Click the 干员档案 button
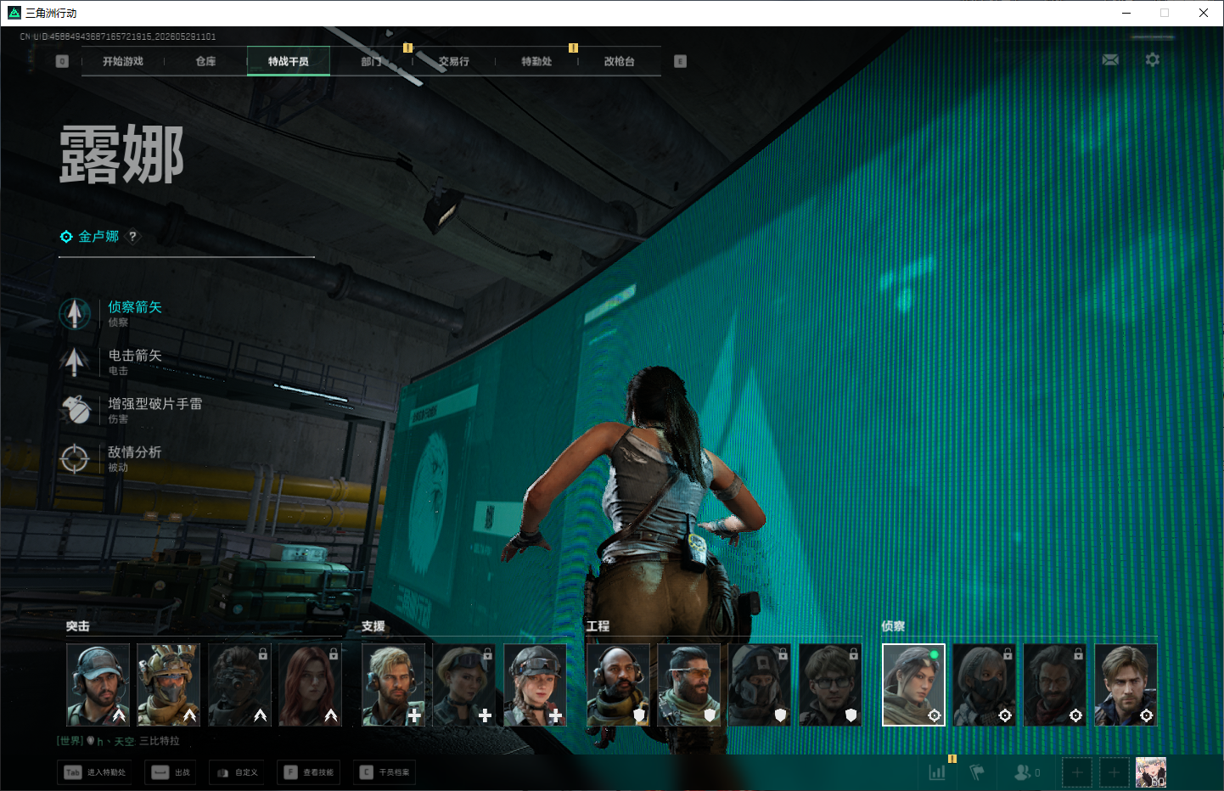The height and width of the screenshot is (791, 1224). click(385, 772)
